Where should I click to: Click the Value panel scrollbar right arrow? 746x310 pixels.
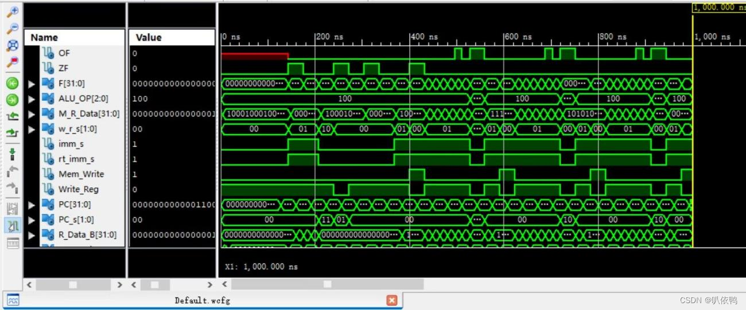click(x=210, y=284)
